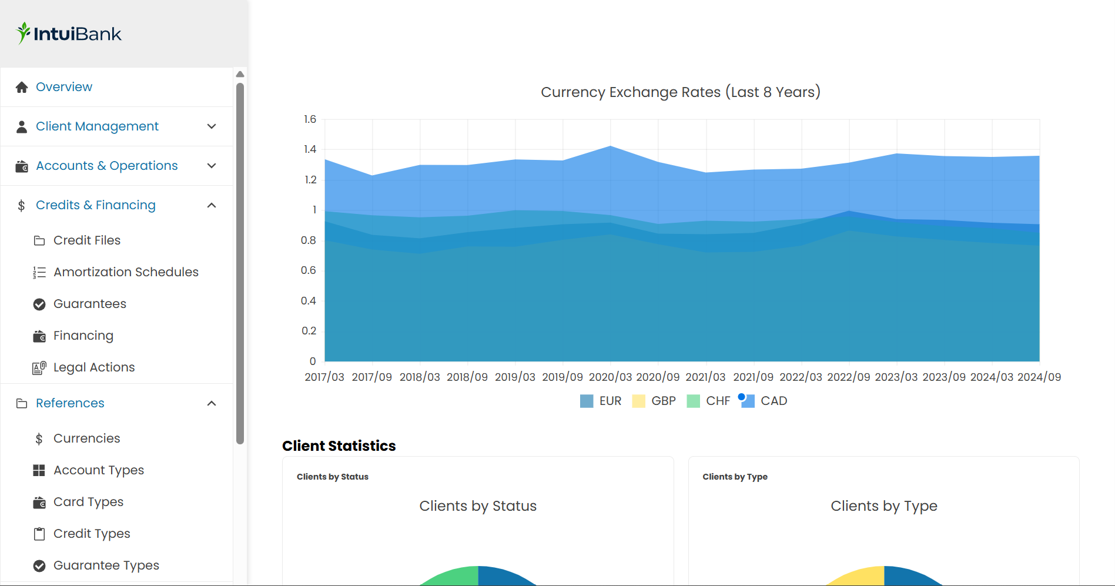Click the small bold Clients by Status label

pos(333,477)
